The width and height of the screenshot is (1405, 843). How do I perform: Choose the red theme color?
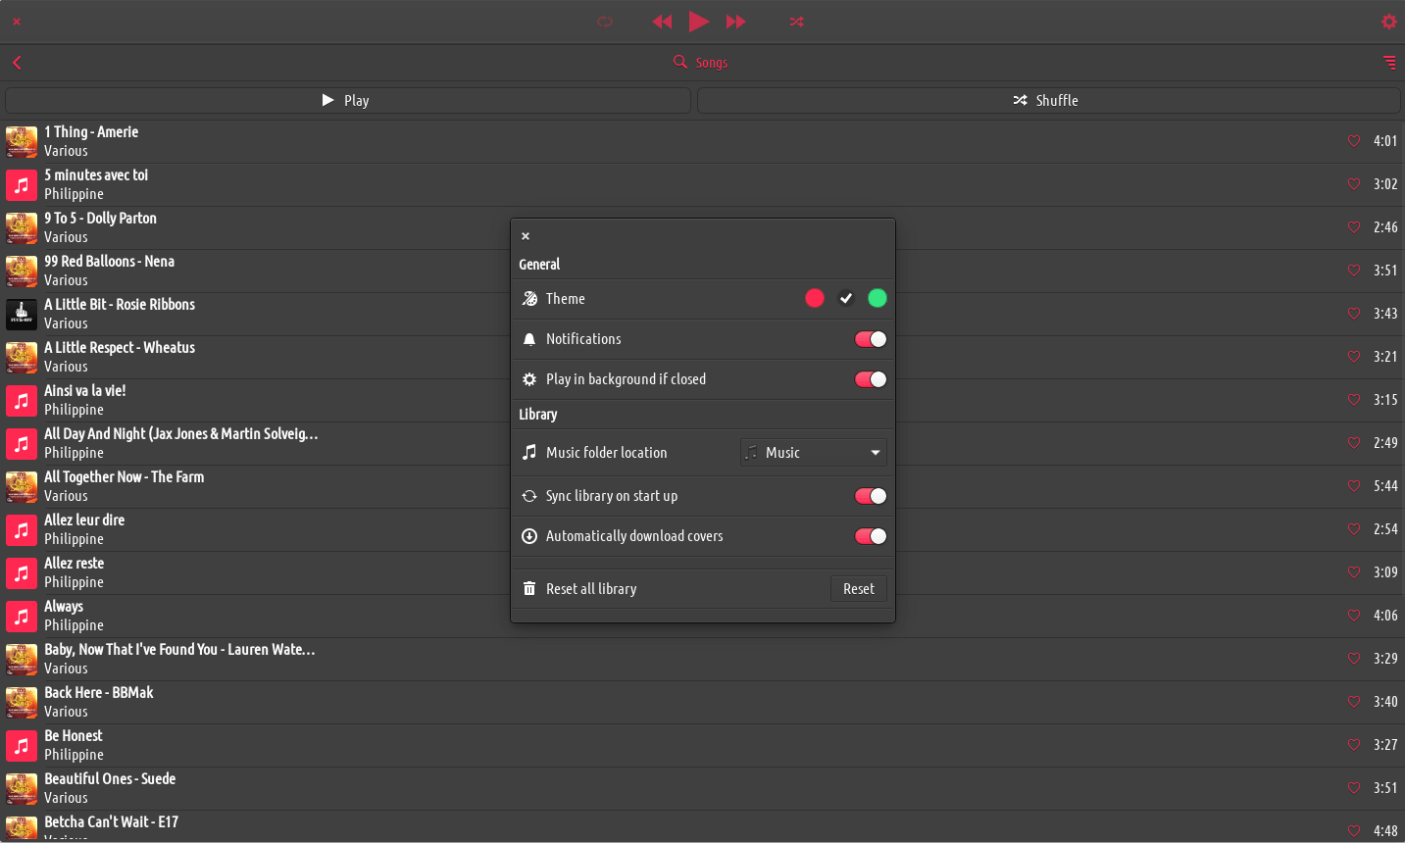pos(815,298)
